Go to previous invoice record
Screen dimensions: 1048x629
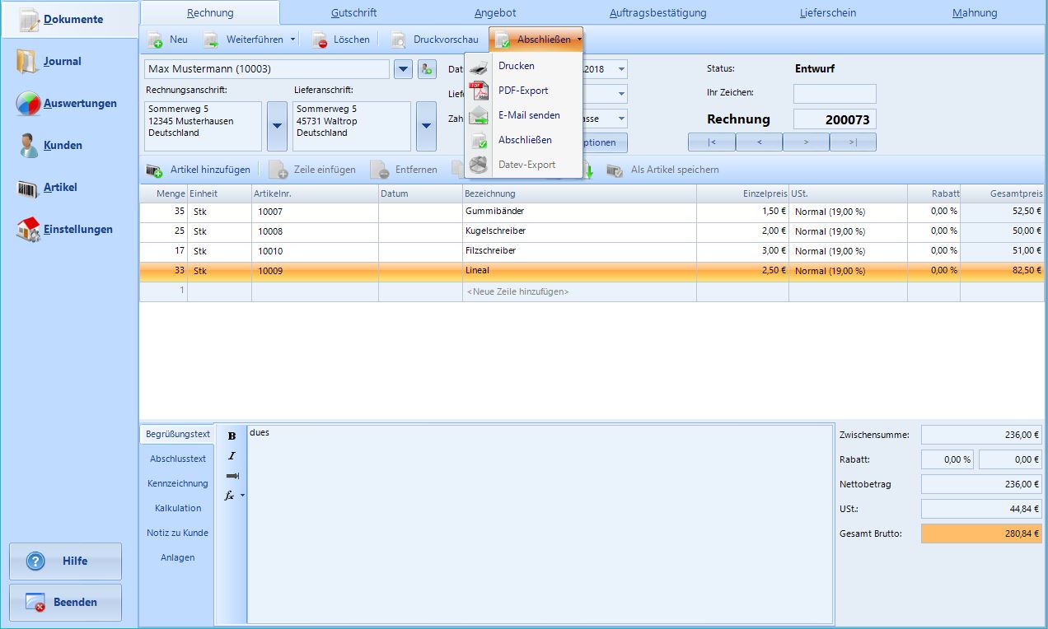pyautogui.click(x=759, y=142)
